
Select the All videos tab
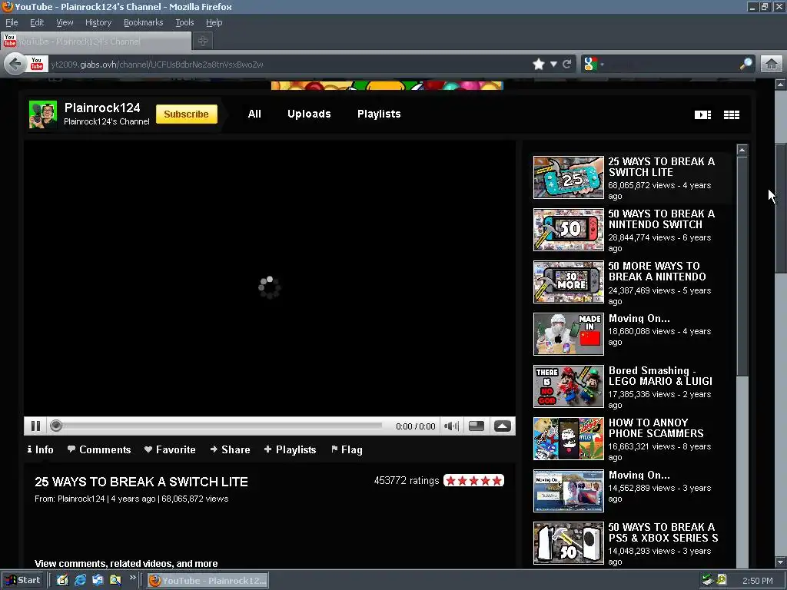(x=254, y=114)
